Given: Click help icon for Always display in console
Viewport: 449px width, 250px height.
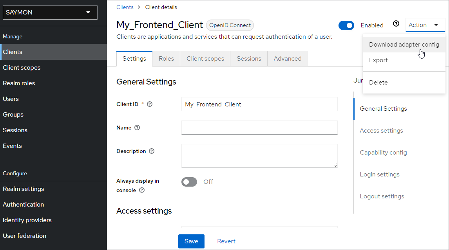Looking at the screenshot, I should 142,190.
